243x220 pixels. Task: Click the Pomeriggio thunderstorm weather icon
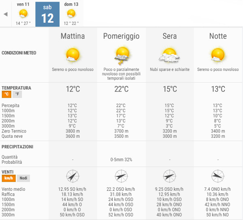pyautogui.click(x=122, y=56)
